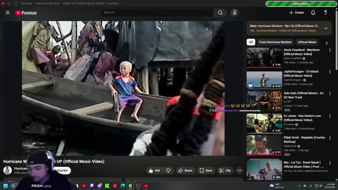Open options for Lul Tys mix
The width and height of the screenshot is (338, 190).
click(330, 163)
